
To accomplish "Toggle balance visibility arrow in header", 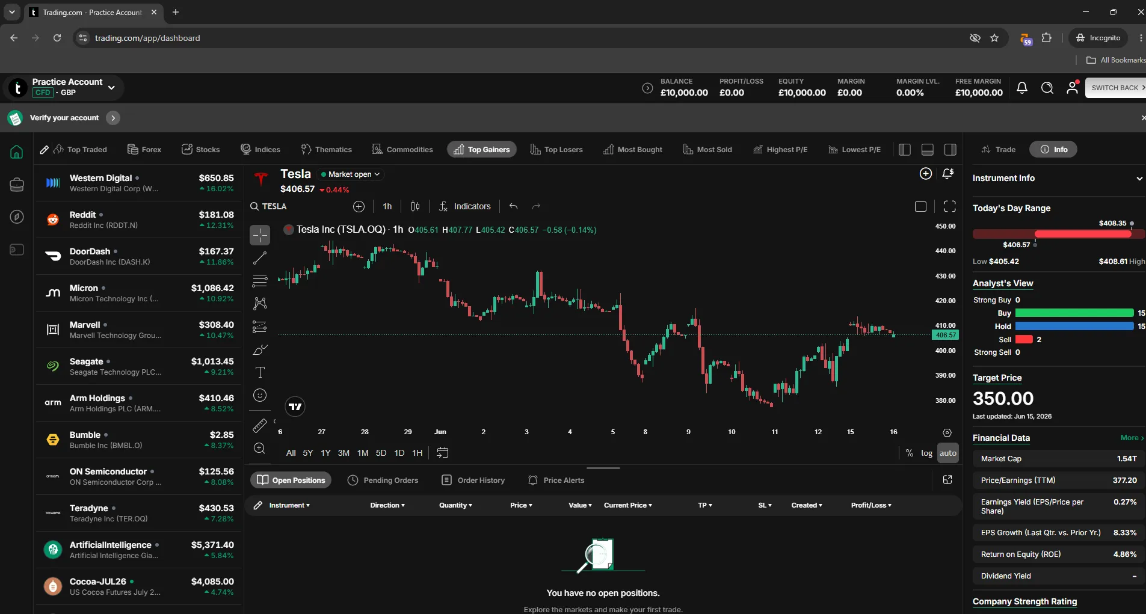I will (x=647, y=88).
